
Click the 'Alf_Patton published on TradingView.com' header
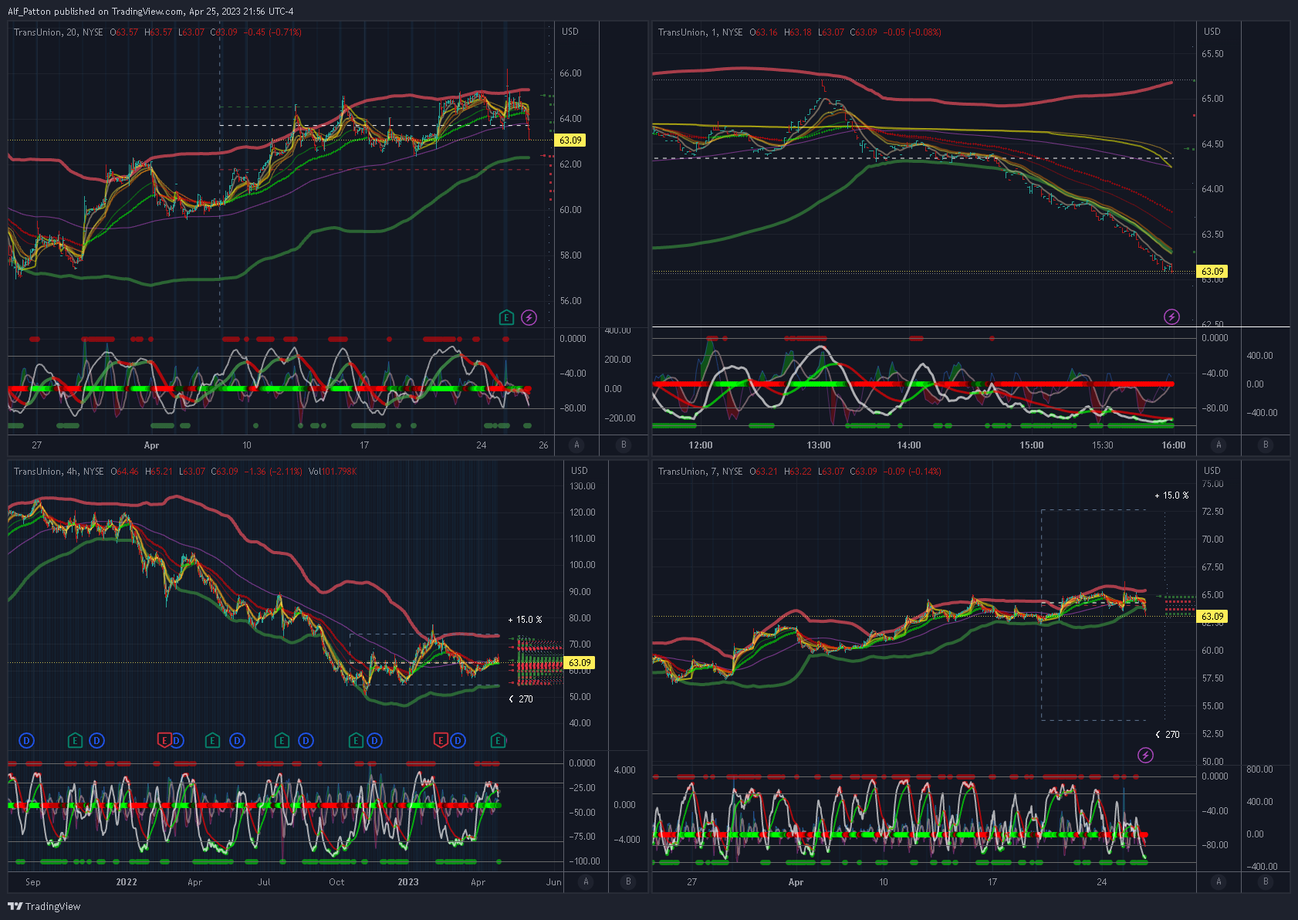pyautogui.click(x=96, y=12)
